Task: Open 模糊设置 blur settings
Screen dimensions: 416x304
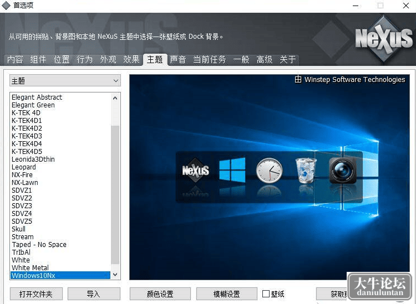Action: pyautogui.click(x=226, y=294)
